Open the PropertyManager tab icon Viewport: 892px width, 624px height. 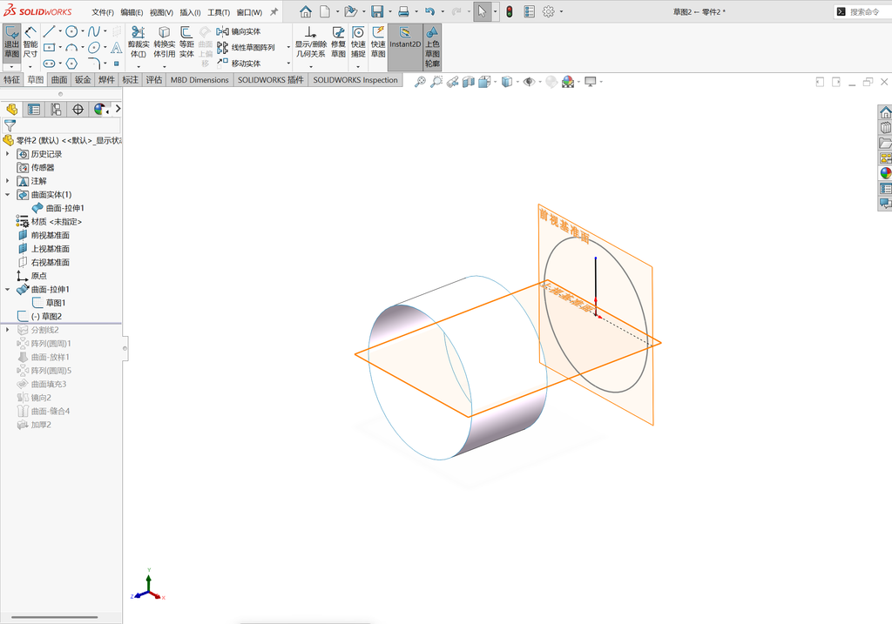click(34, 109)
